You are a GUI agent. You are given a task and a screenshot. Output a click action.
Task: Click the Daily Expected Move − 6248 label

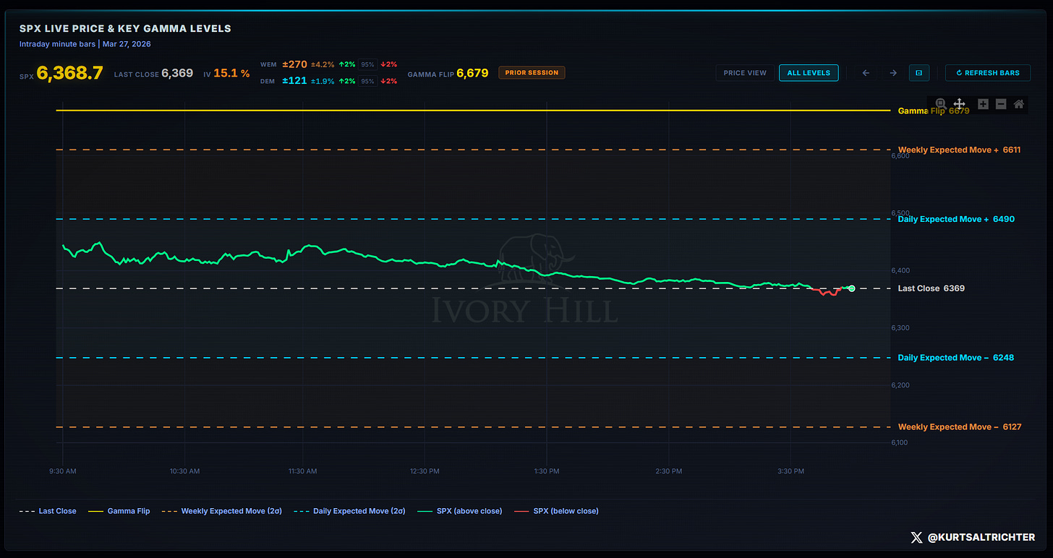955,358
